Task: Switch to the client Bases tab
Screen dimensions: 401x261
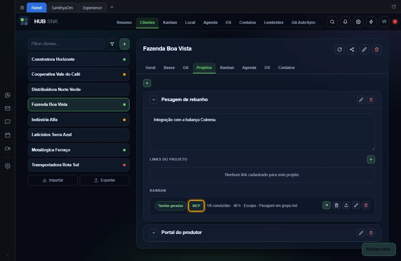Action: point(169,68)
